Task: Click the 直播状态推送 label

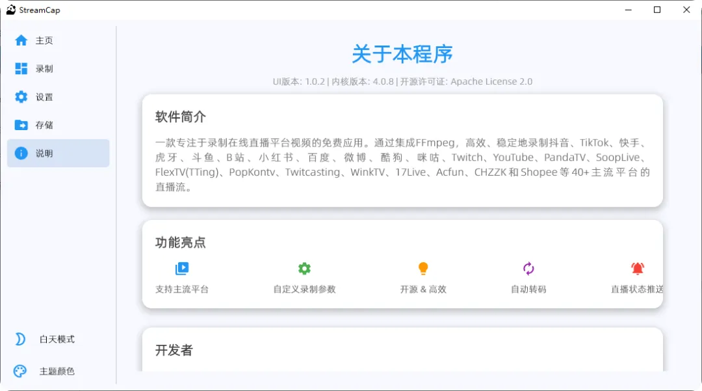Action: click(x=637, y=290)
